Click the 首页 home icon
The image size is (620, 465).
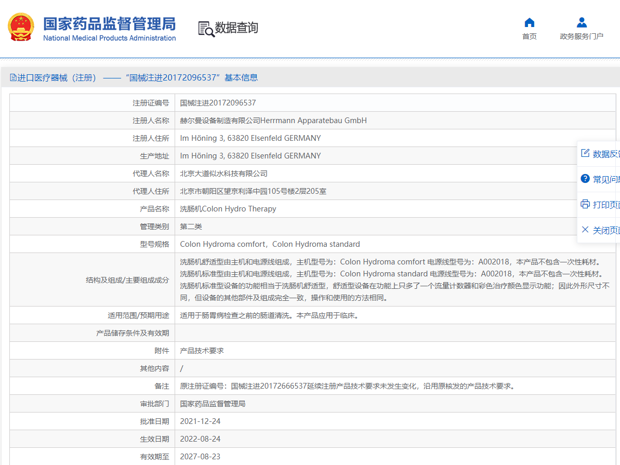pos(530,22)
